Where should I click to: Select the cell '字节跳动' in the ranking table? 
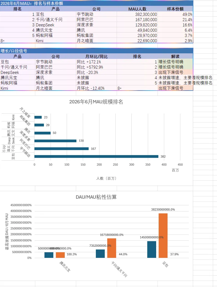96,14
